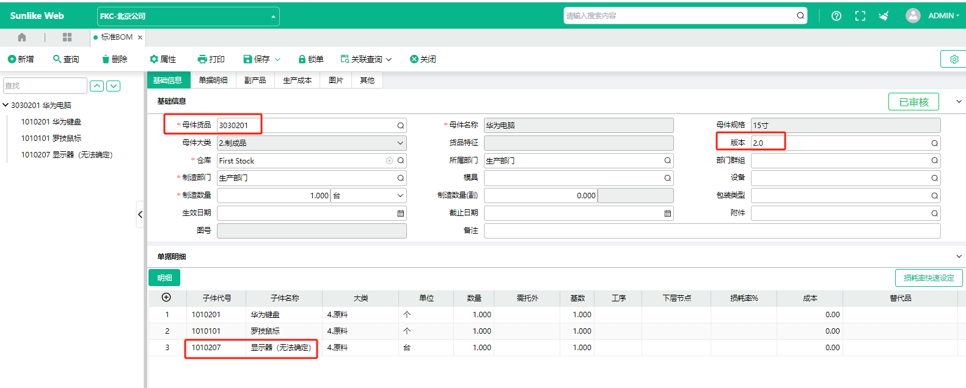Click the find previous up arrow
The image size is (966, 388).
97,86
